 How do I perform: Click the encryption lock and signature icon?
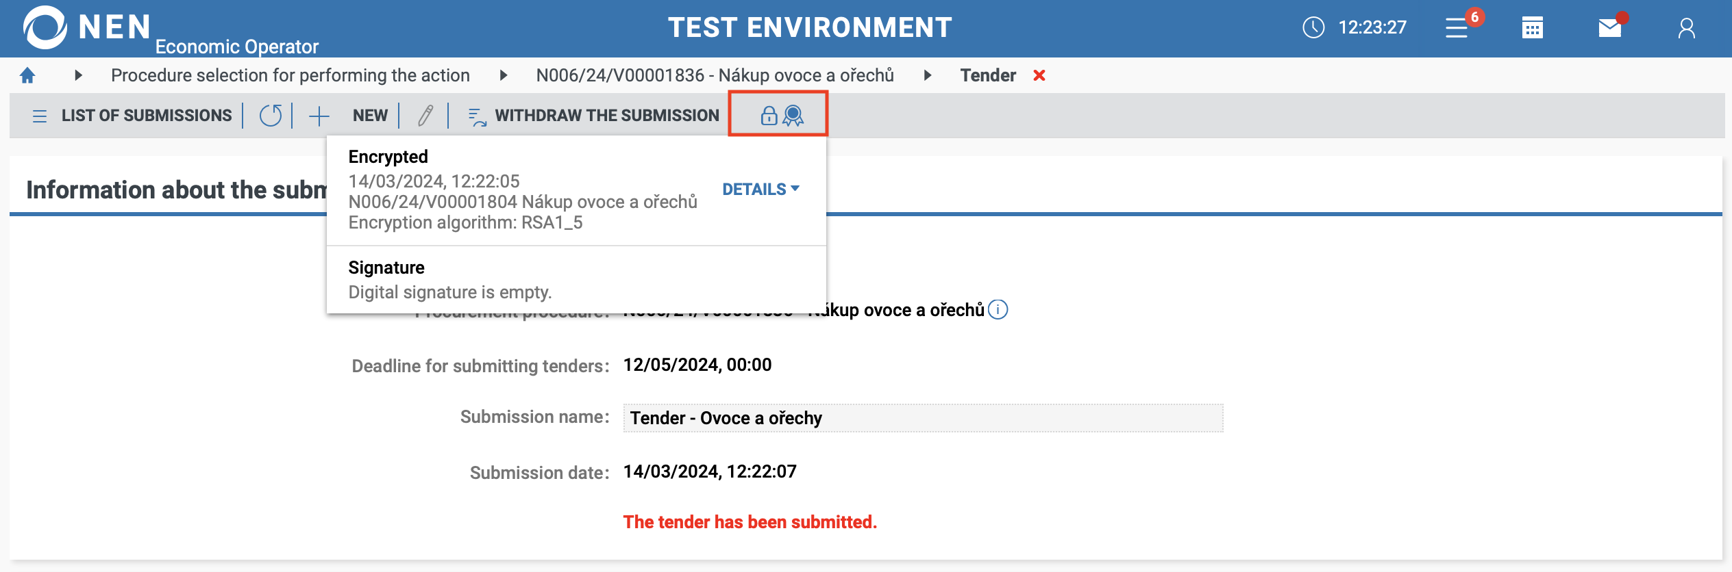point(780,115)
